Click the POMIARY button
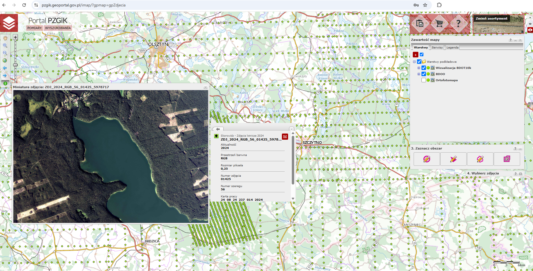This screenshot has width=533, height=271. point(34,28)
